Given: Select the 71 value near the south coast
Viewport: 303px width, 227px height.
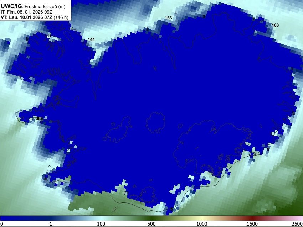Looking at the screenshot, I should pyautogui.click(x=126, y=193).
